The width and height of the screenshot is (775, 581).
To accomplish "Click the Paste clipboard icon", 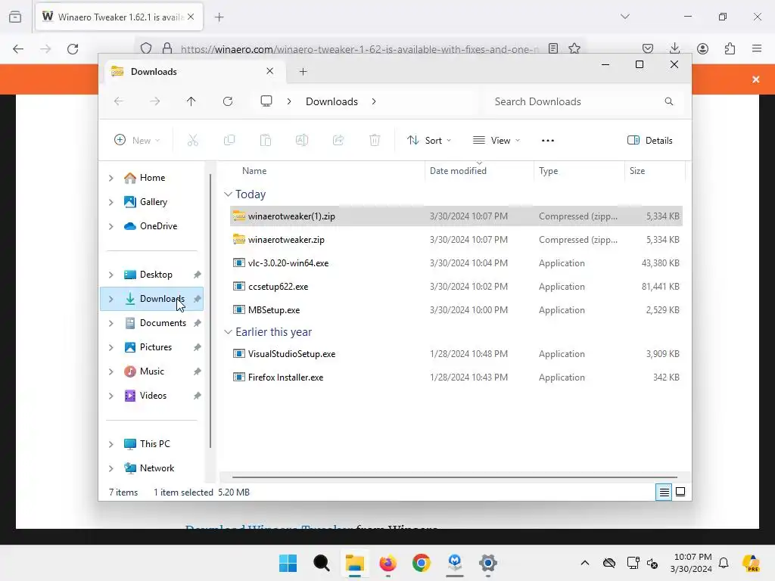I will [x=266, y=140].
